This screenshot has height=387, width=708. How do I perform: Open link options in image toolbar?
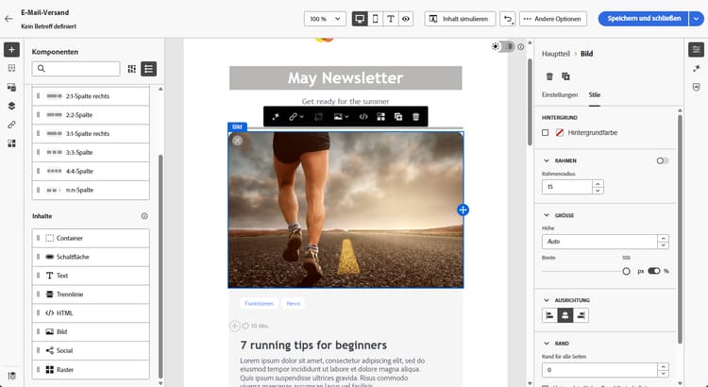click(295, 116)
